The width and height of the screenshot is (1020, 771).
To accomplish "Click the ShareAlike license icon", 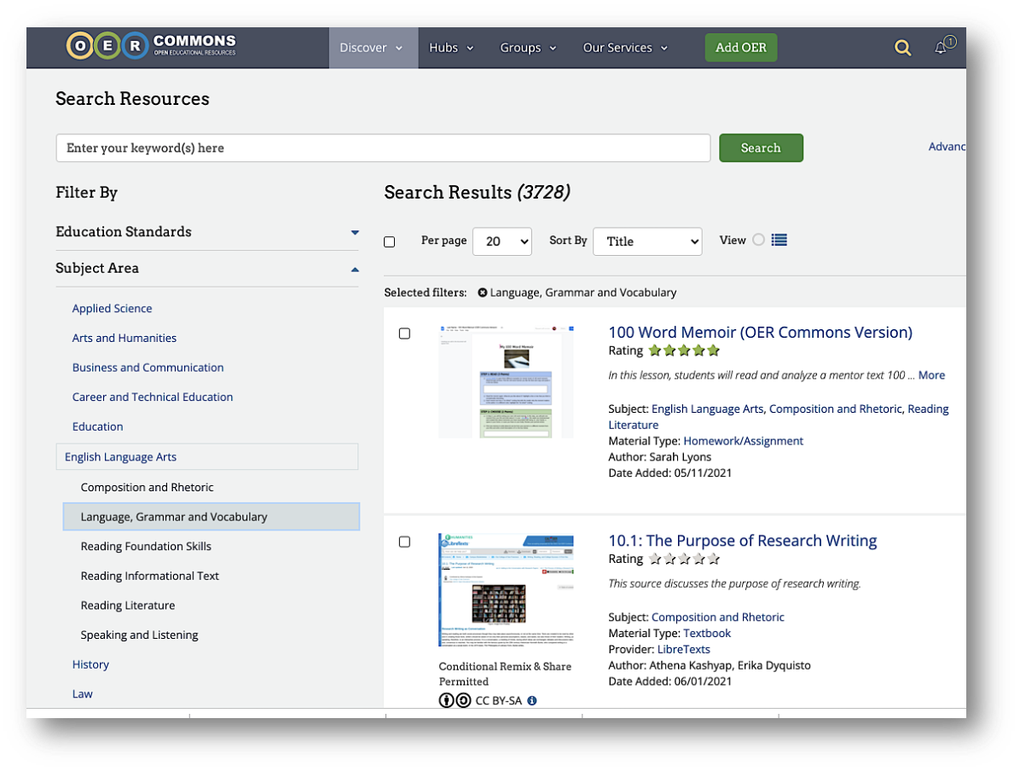I will (462, 700).
